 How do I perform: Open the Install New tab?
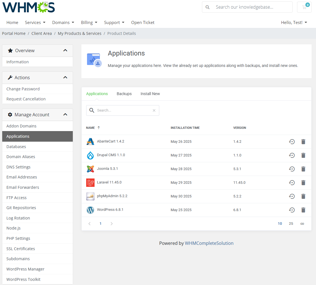point(150,94)
